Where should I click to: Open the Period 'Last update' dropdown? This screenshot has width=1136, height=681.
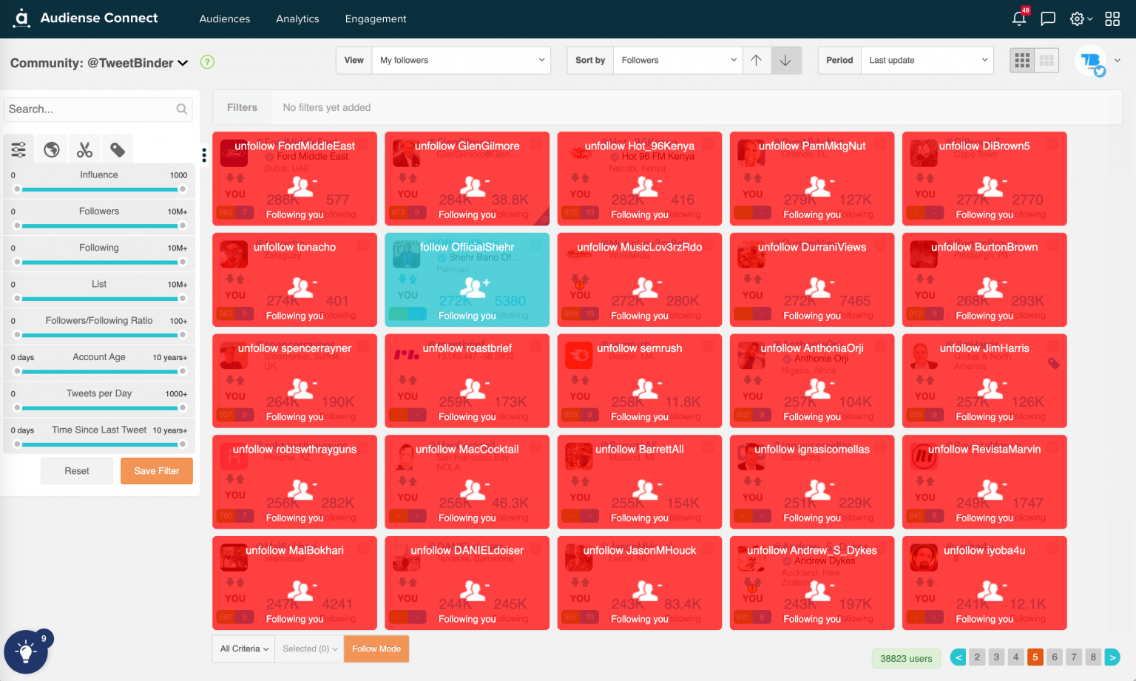(x=927, y=60)
